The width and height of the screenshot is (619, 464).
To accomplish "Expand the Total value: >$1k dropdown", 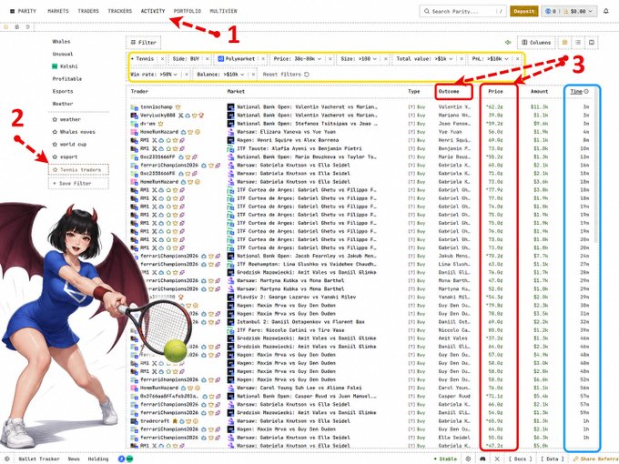I will coord(451,58).
